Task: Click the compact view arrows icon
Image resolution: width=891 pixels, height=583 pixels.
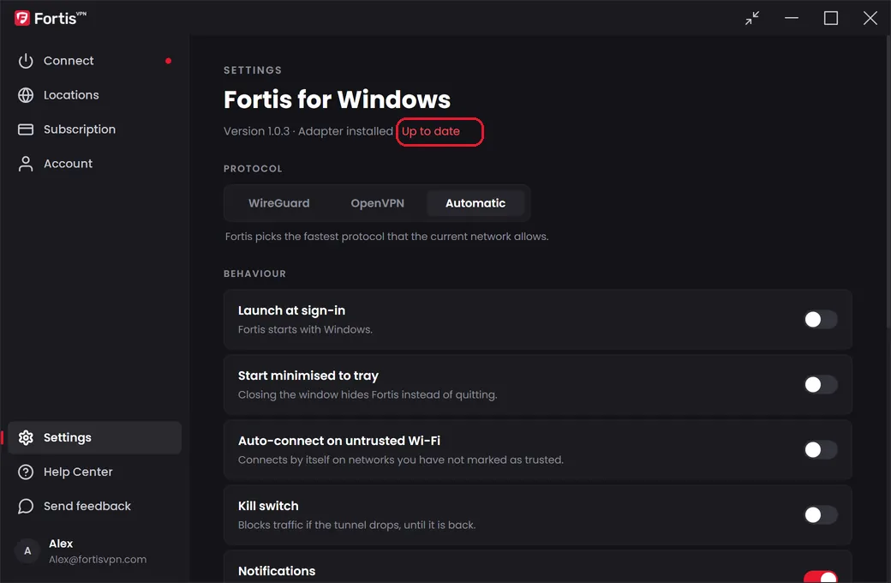Action: [752, 18]
